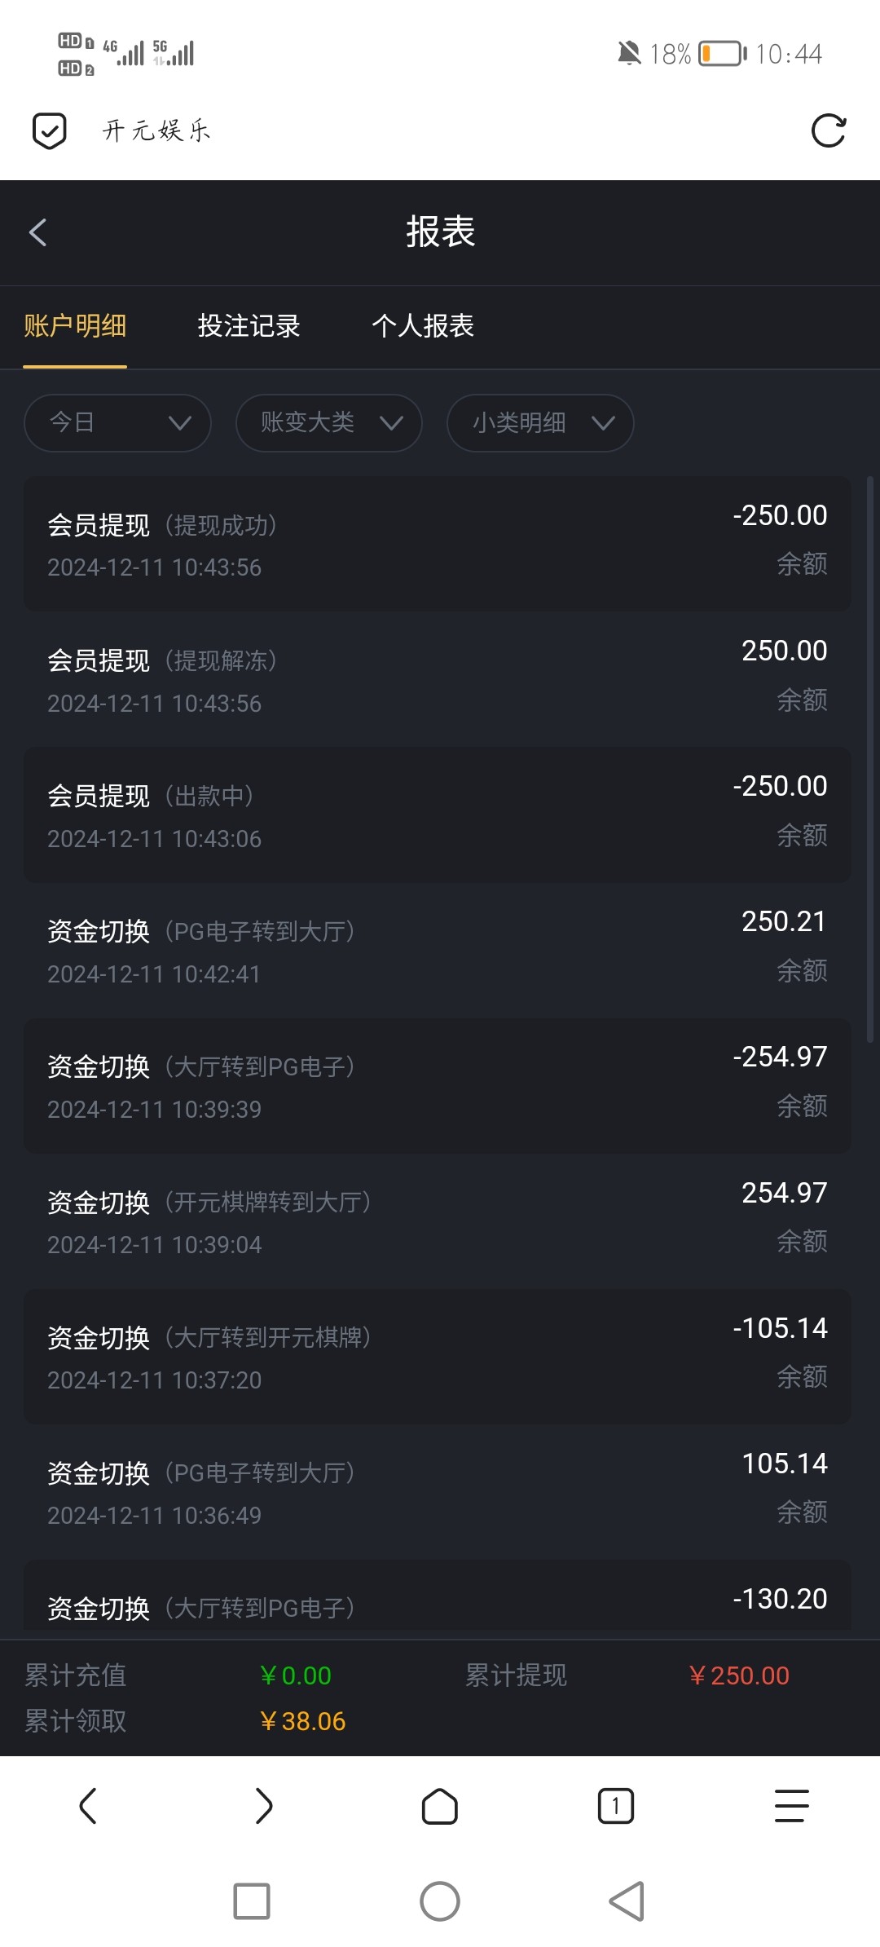Viewport: 880px width, 1947px height.
Task: Open the browser hamburger menu
Action: pos(791,1805)
